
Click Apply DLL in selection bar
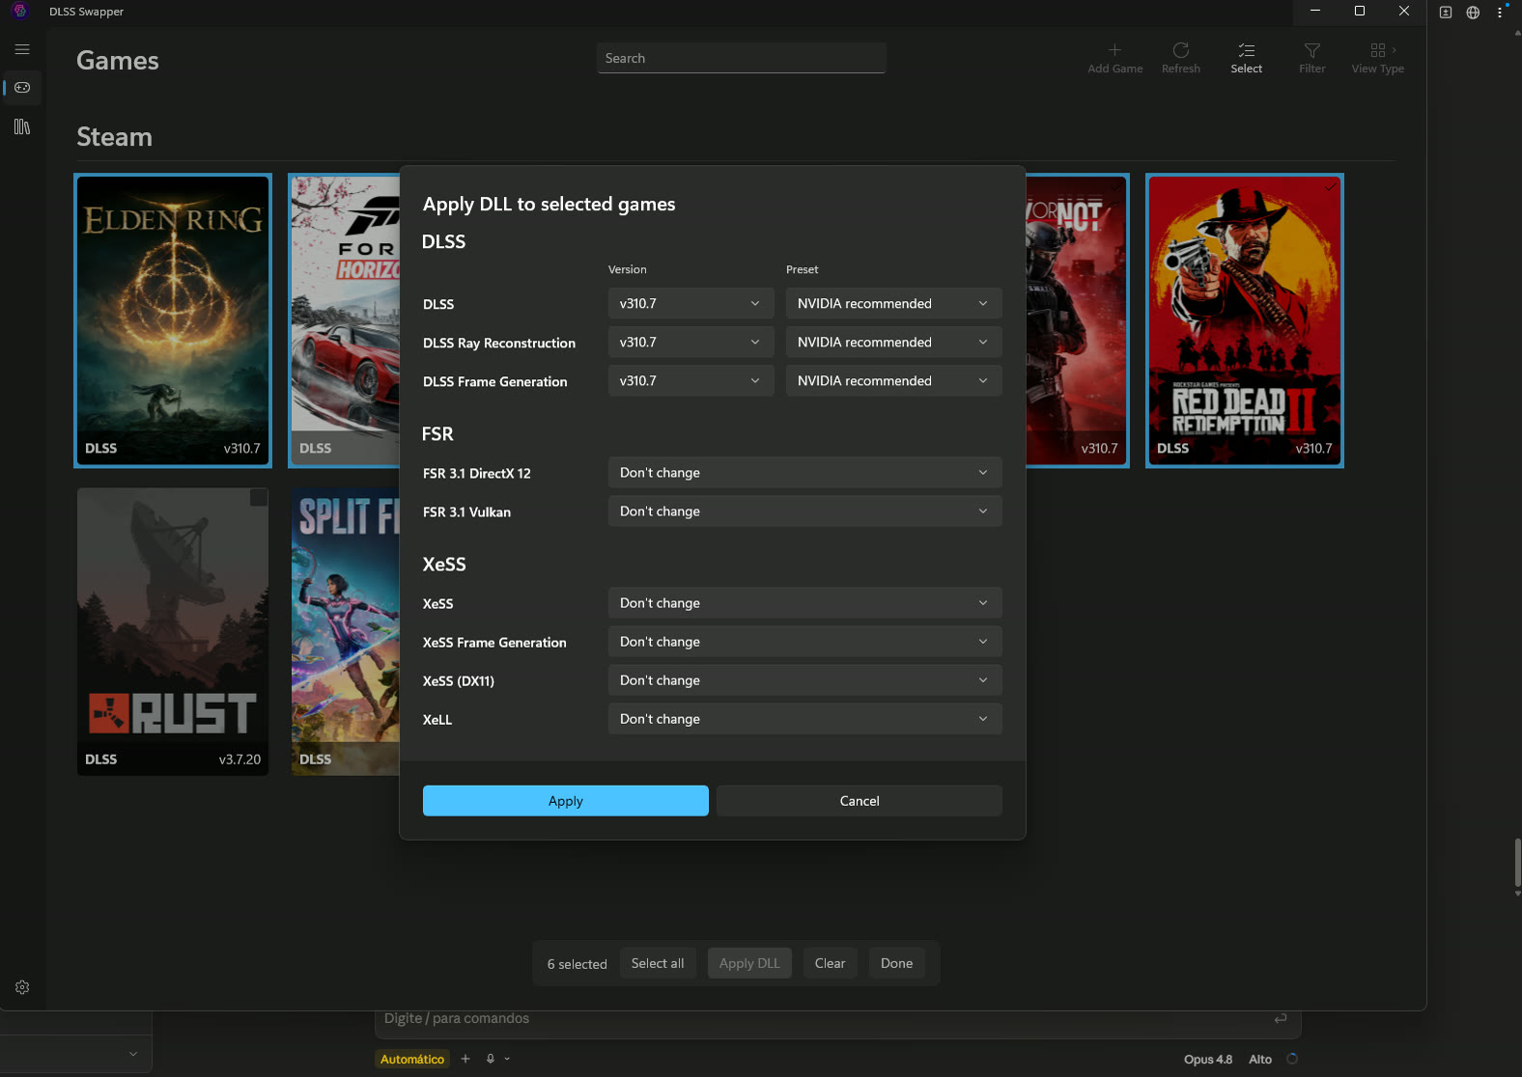749,963
